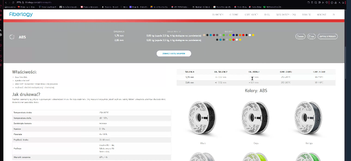Click the ABS spool icon beside the title
This screenshot has width=351, height=161.
[12, 37]
